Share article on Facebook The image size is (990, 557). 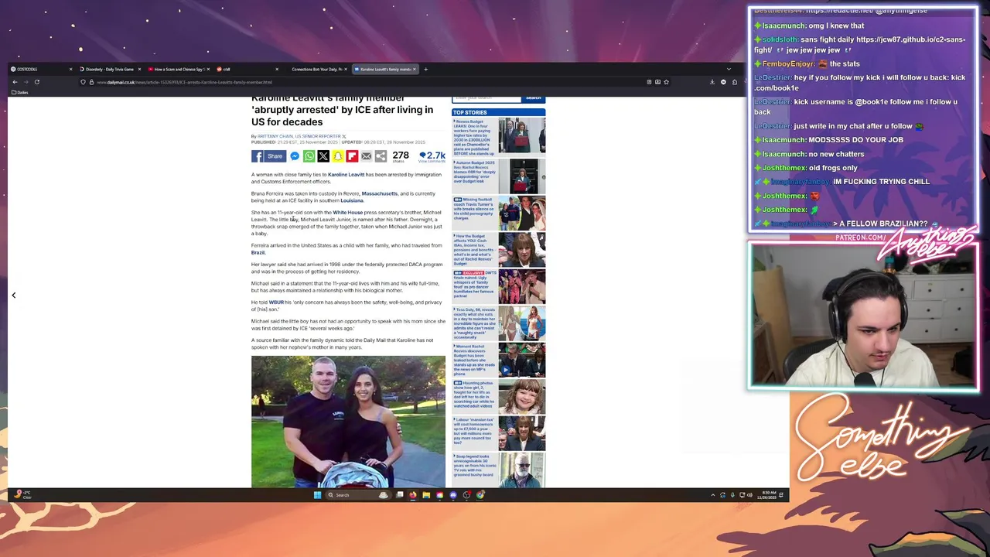point(268,156)
